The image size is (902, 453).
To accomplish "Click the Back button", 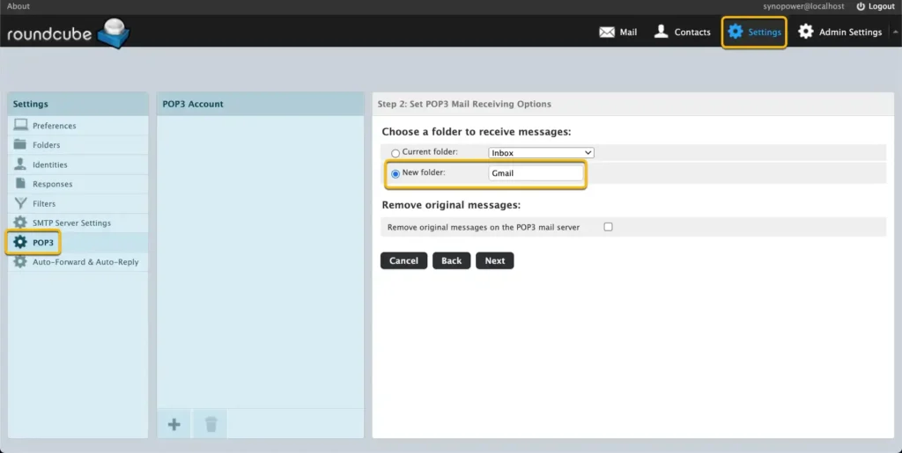I will (452, 260).
